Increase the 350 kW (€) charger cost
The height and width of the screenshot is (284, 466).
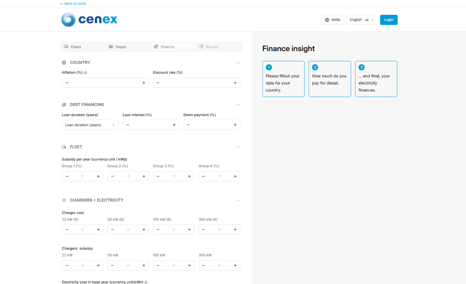coord(235,229)
